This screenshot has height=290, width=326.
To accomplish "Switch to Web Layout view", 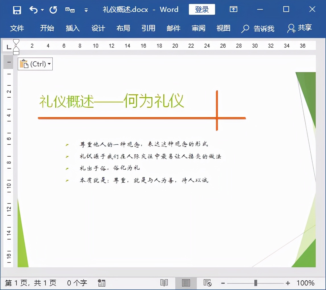I will click(207, 283).
